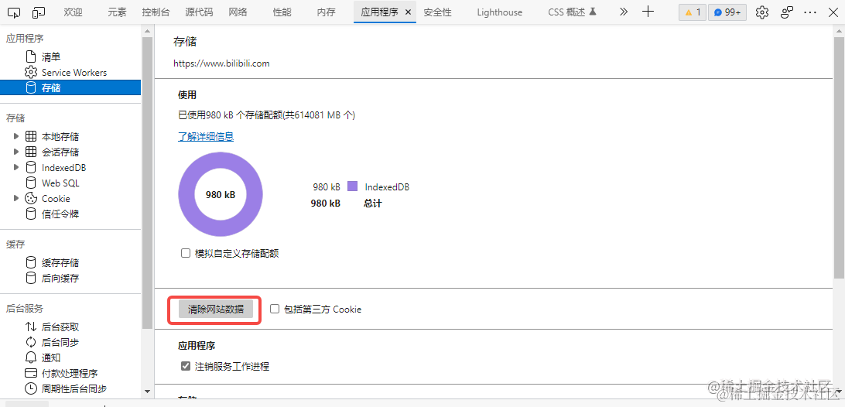Enable 模拟自定义存储配额 checkbox
Screen dimensions: 845x407
click(186, 253)
